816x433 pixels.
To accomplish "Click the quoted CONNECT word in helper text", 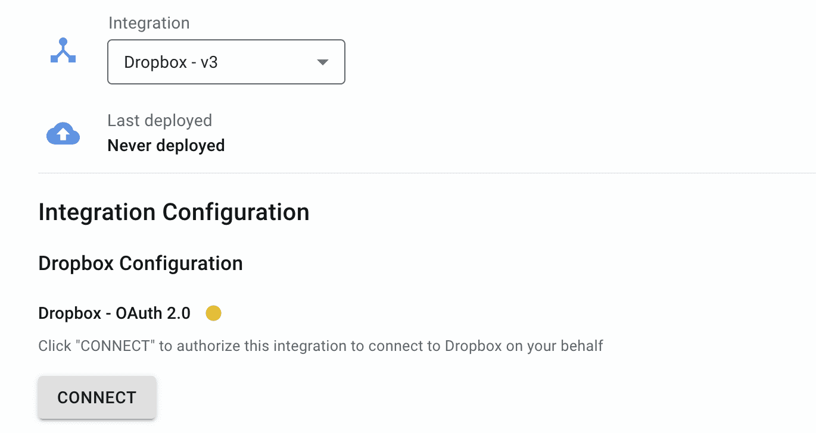I will click(117, 346).
